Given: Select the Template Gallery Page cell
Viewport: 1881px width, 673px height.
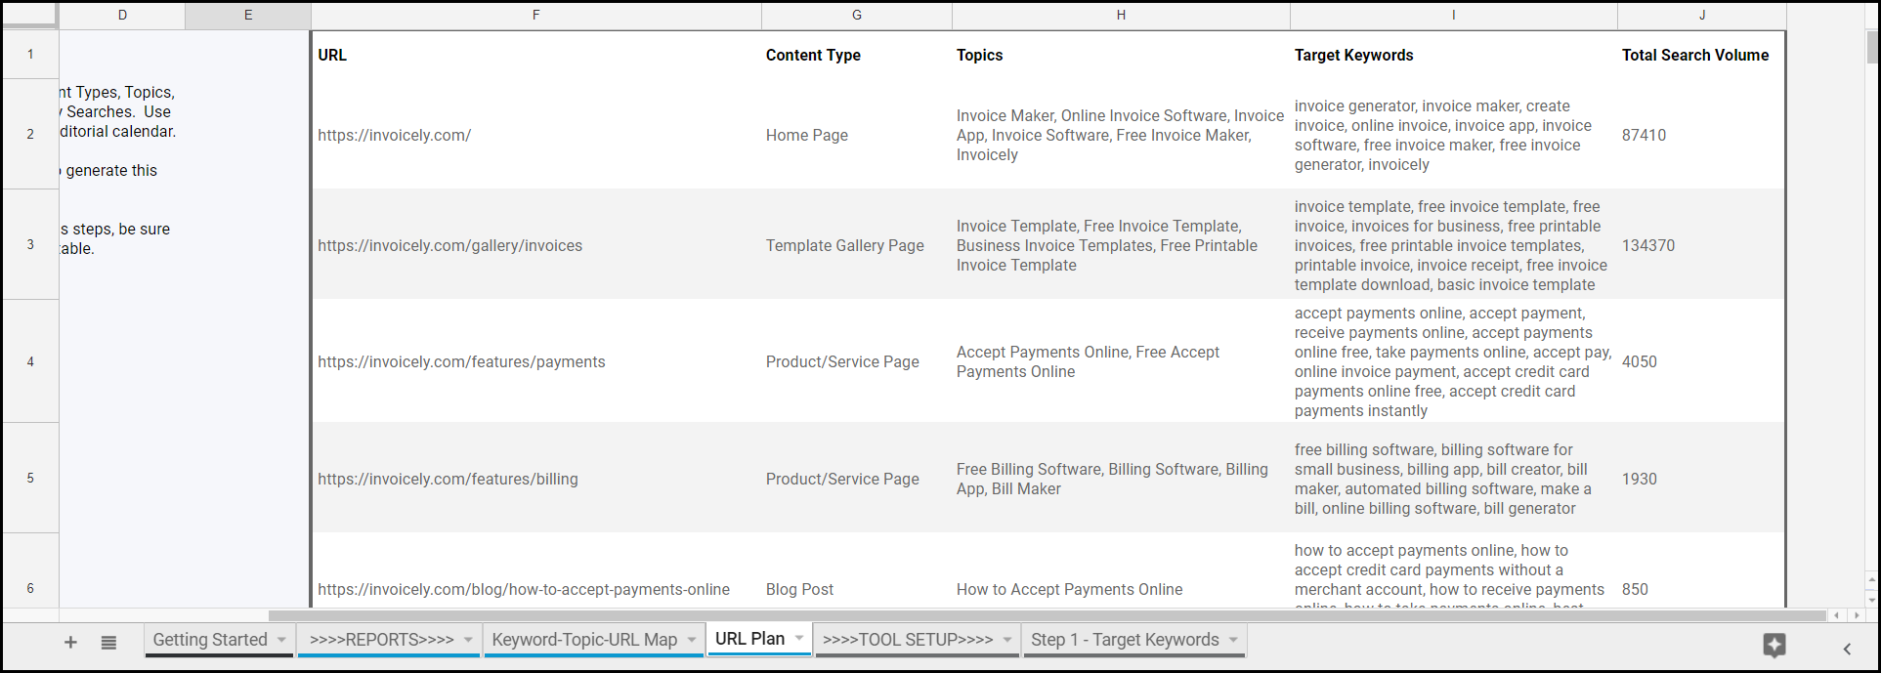Looking at the screenshot, I should click(x=857, y=245).
